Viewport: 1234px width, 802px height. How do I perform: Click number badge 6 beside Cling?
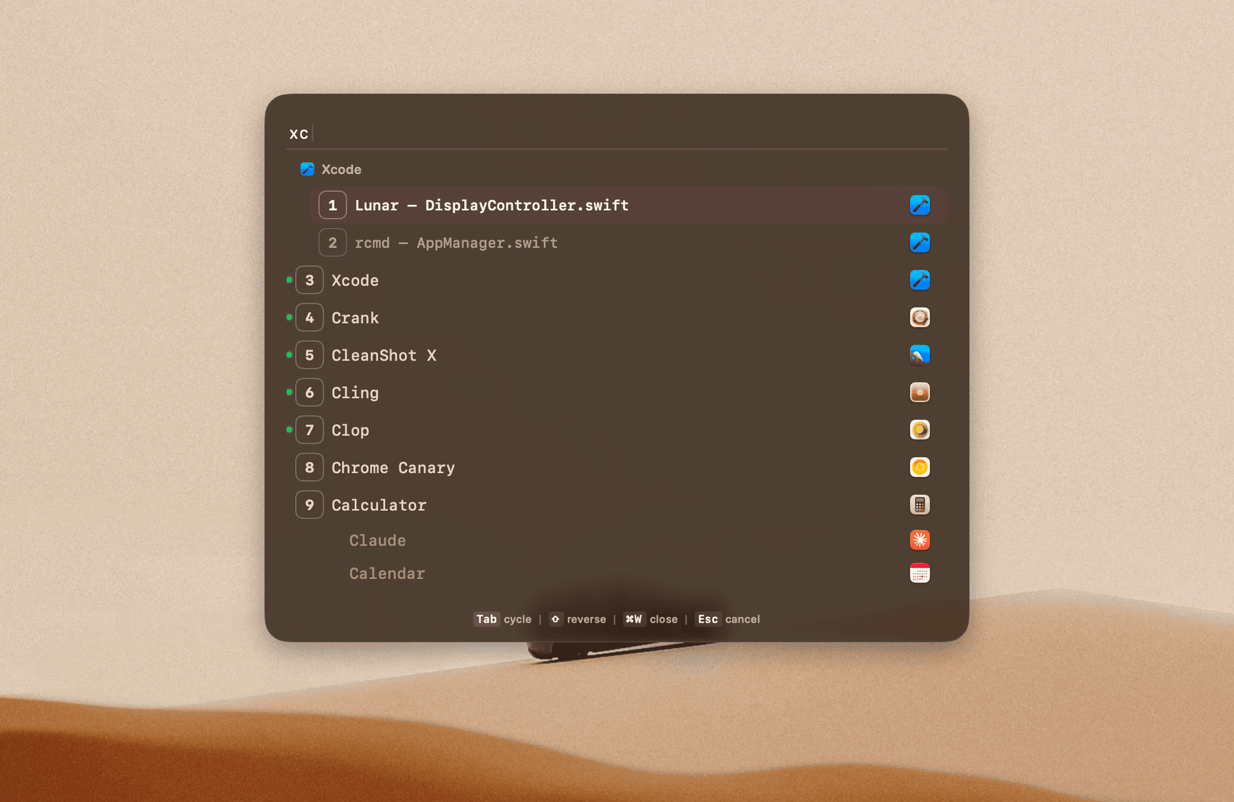coord(309,393)
